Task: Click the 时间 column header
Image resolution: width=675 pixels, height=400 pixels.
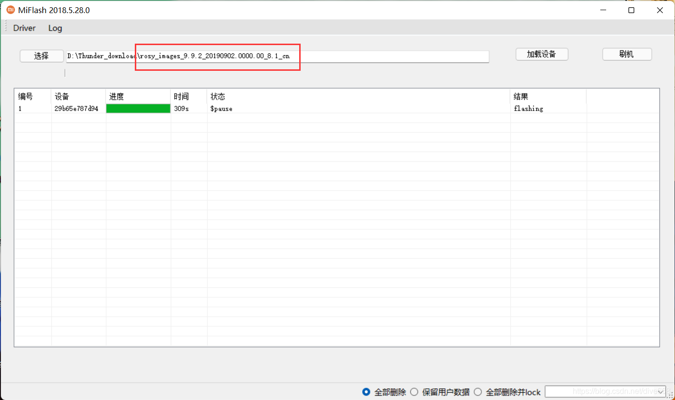Action: click(189, 96)
